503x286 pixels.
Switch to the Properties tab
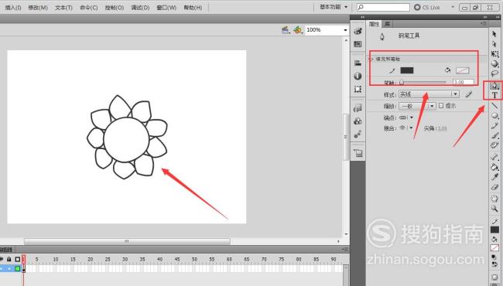tap(374, 24)
